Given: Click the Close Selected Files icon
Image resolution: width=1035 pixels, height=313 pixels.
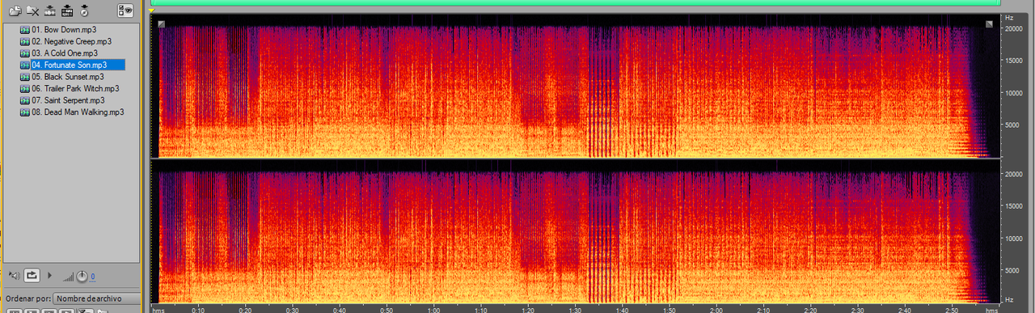Looking at the screenshot, I should click(x=32, y=11).
